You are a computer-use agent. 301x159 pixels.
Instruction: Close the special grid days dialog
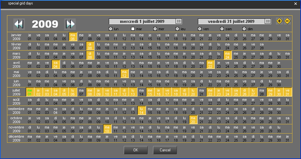point(295,3)
